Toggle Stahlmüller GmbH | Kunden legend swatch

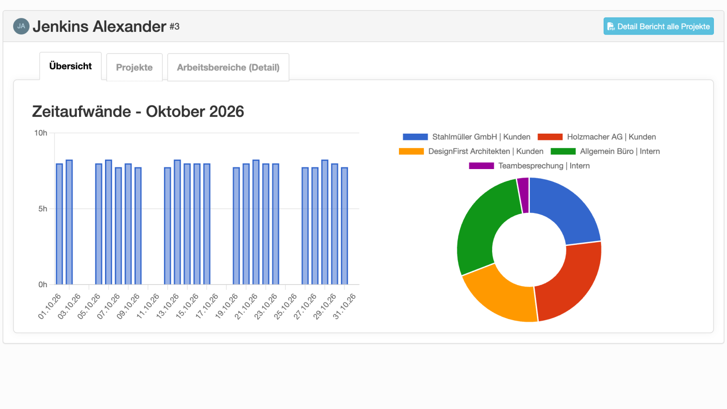click(415, 137)
